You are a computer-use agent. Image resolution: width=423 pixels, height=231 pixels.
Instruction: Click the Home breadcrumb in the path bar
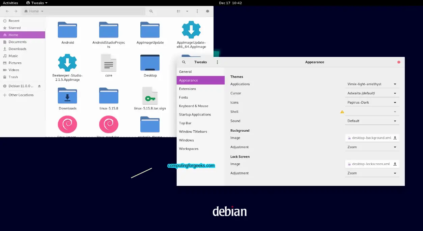(x=33, y=11)
